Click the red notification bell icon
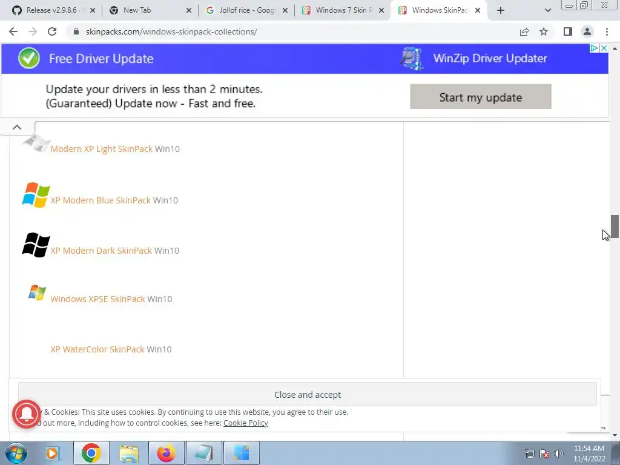 point(27,414)
